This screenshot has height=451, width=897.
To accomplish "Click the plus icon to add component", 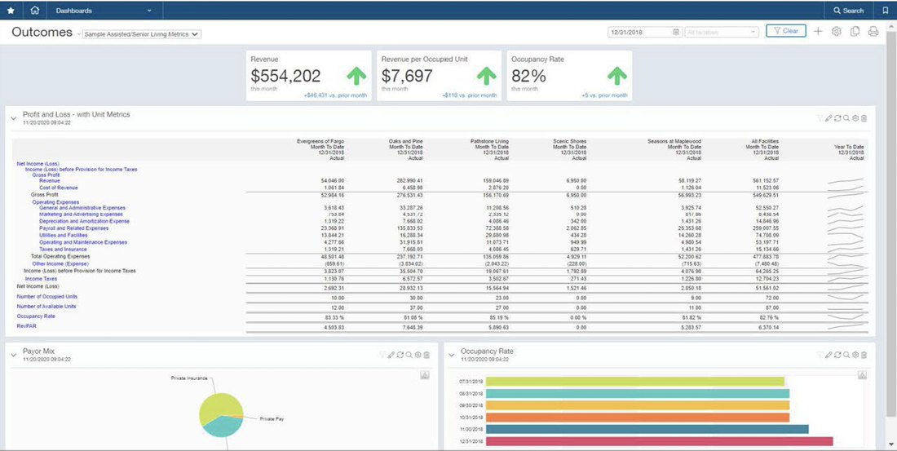I will [x=818, y=32].
